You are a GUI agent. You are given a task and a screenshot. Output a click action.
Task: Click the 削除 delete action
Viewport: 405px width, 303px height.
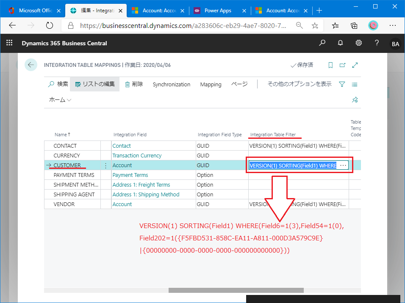[134, 84]
